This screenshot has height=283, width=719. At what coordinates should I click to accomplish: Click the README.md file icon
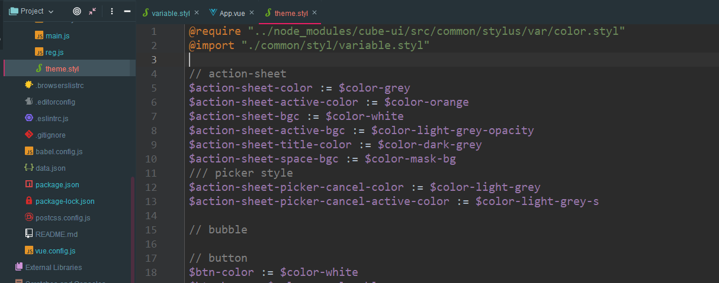tap(28, 234)
